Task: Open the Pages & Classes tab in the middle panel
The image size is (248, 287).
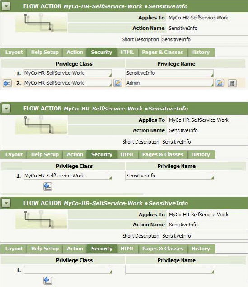Action: (163, 155)
